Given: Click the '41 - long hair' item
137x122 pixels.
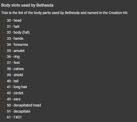Looking at the screenshot, I should point(17,87).
